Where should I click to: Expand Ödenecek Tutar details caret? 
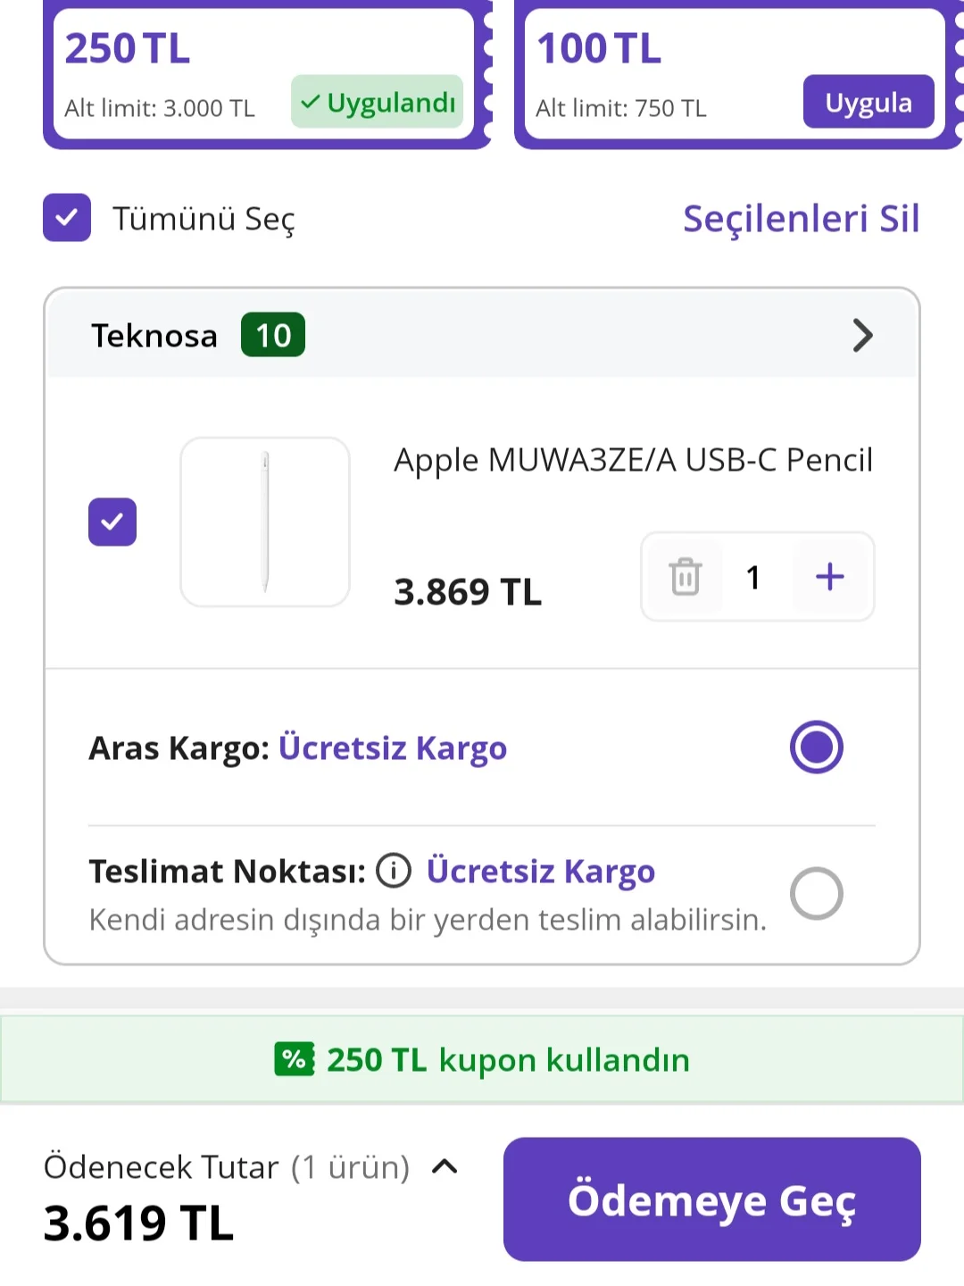click(445, 1166)
